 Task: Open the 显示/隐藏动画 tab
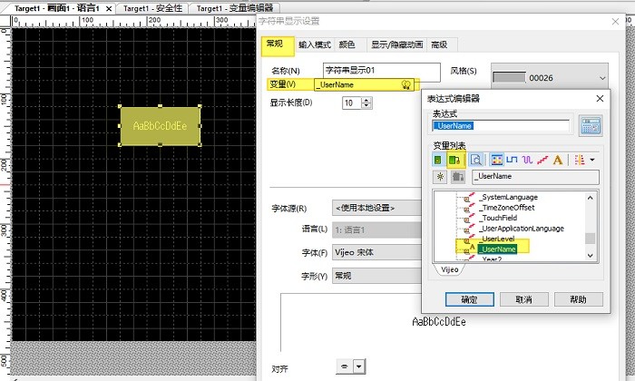pos(396,44)
